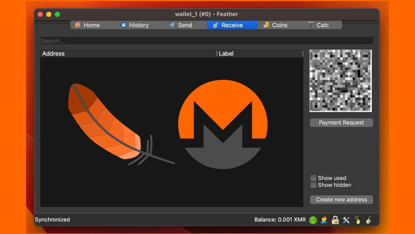Image resolution: width=415 pixels, height=234 pixels.
Task: Click the Balance: 0.001 XMR text
Action: (x=280, y=220)
